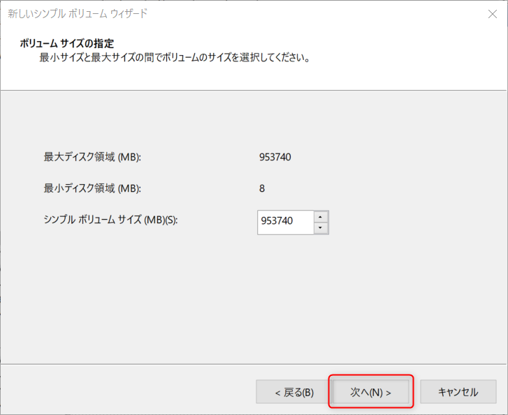The width and height of the screenshot is (508, 415).
Task: Cancel the wizard with キャンセル button
Action: (458, 392)
